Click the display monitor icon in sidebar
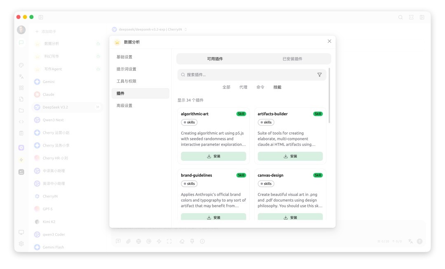The height and width of the screenshot is (269, 445). pos(21,232)
